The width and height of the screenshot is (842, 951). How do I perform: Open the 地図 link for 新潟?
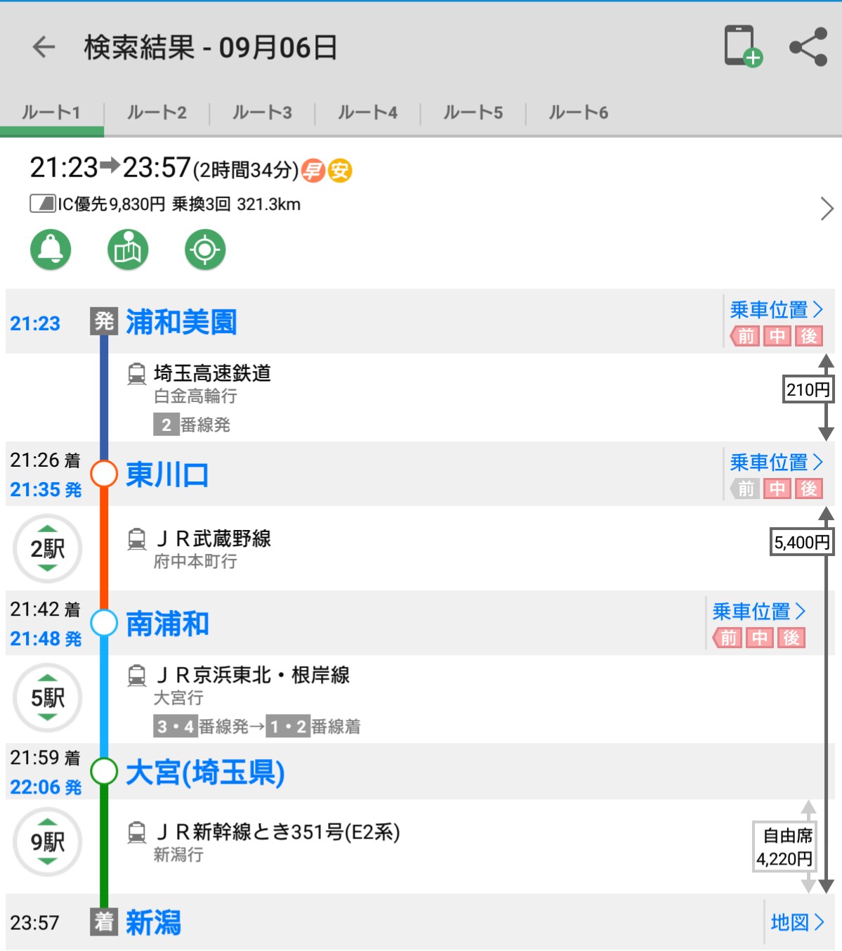click(x=797, y=922)
